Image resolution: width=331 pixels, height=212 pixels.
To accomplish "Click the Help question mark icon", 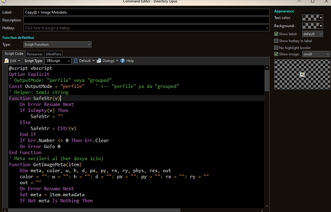I will pos(123,61).
